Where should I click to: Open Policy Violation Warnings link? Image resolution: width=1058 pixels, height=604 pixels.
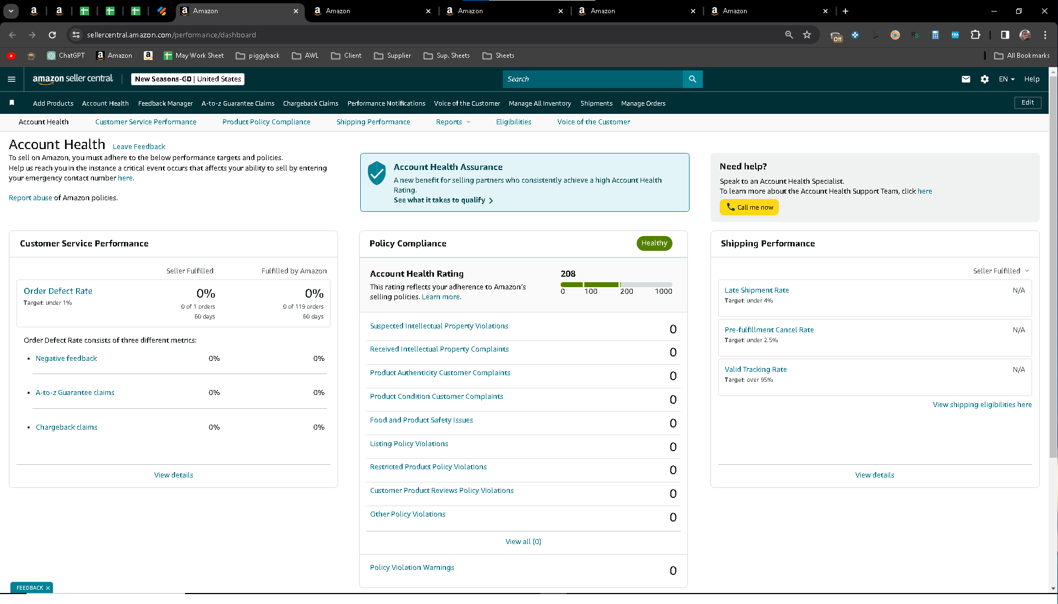[x=412, y=568]
